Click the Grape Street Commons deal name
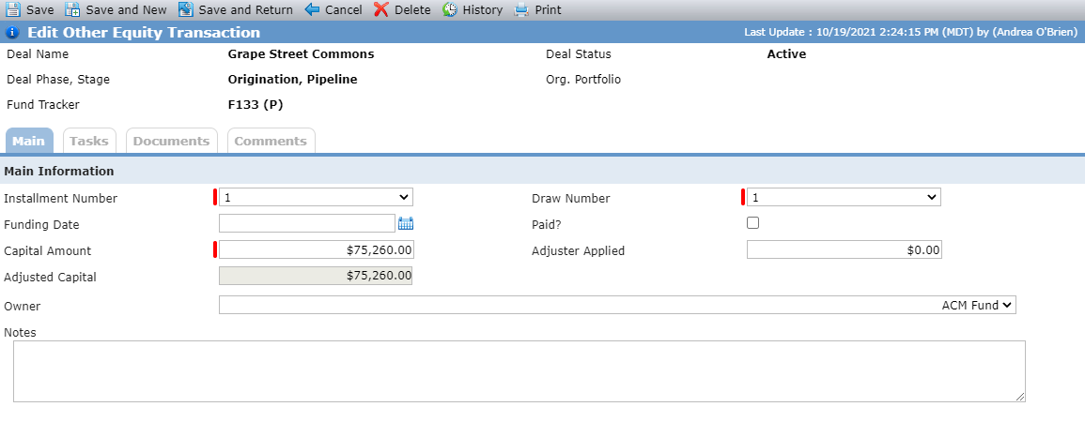 coord(301,53)
